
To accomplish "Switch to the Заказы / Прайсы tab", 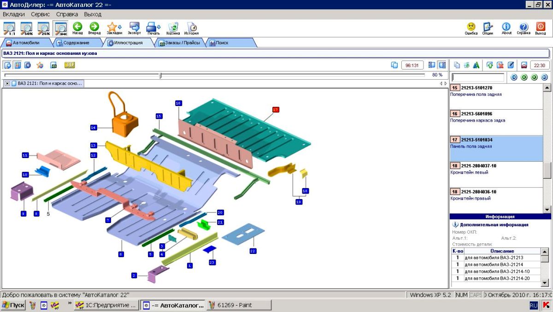I will [x=179, y=43].
